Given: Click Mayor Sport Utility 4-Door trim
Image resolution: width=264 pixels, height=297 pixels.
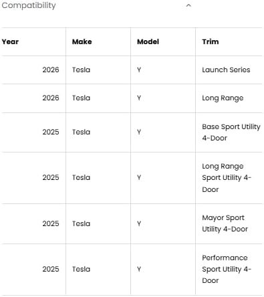Looking at the screenshot, I should point(225,223).
